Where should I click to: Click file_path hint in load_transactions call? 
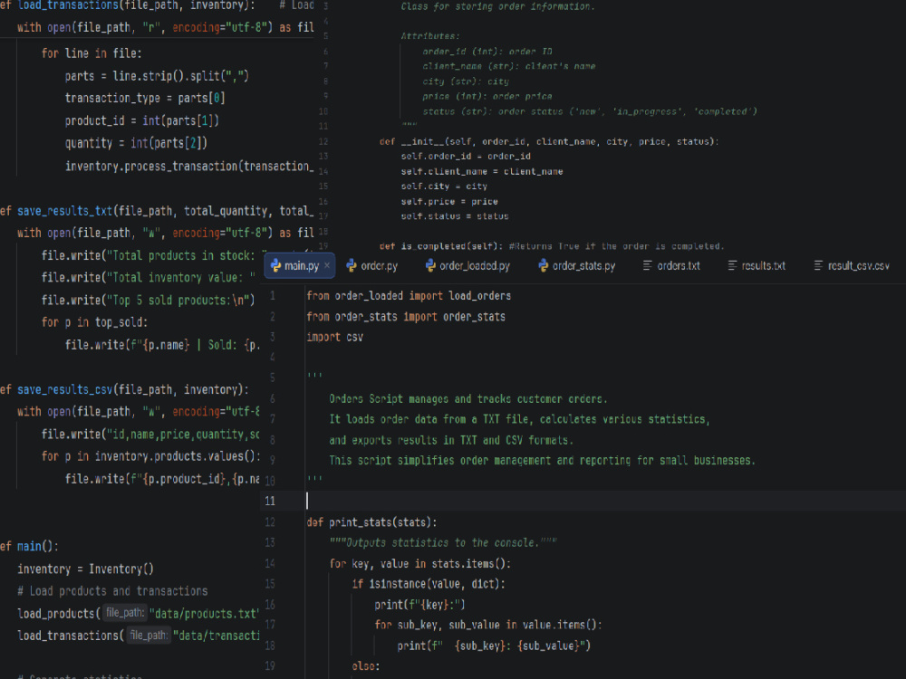click(x=148, y=636)
